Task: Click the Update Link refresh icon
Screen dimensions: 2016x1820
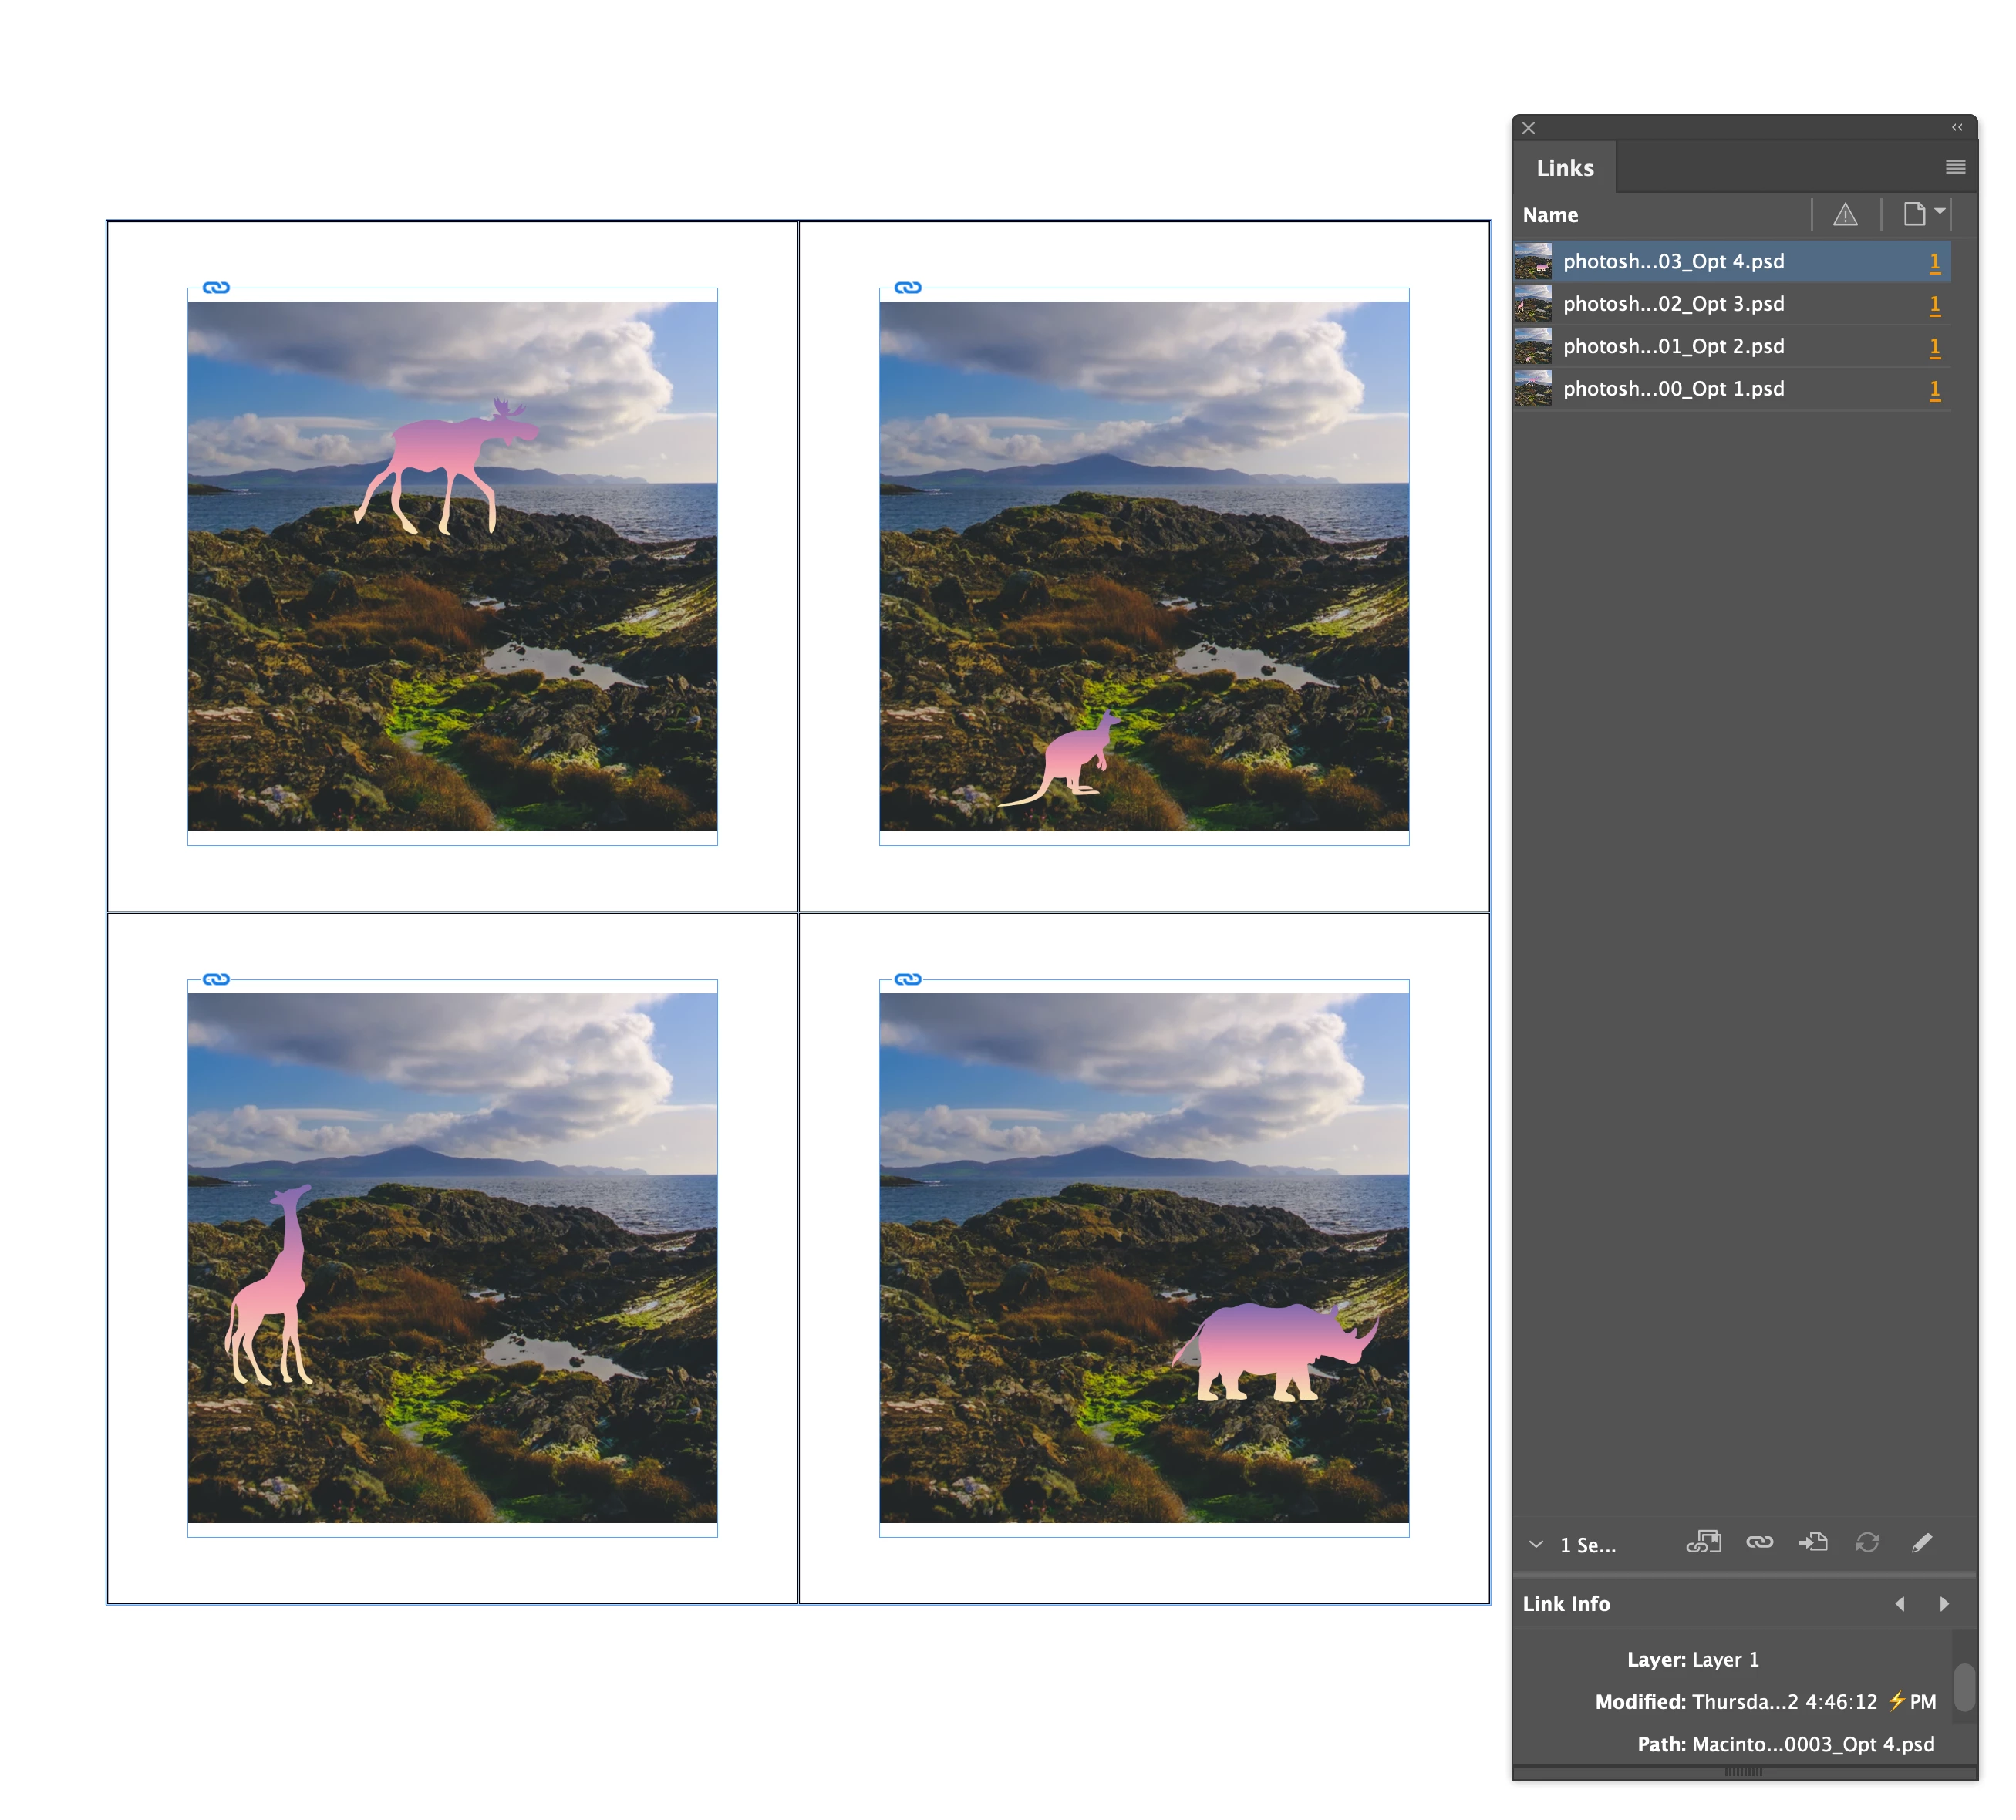Action: pos(1867,1543)
